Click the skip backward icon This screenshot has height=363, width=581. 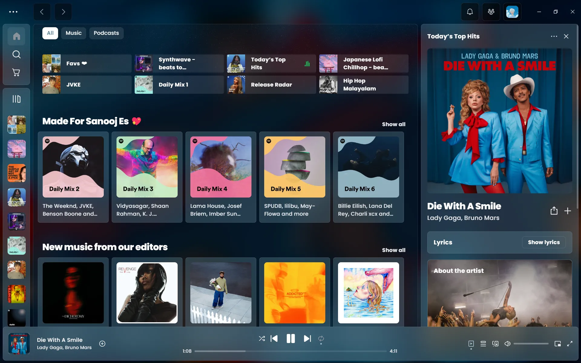point(274,339)
